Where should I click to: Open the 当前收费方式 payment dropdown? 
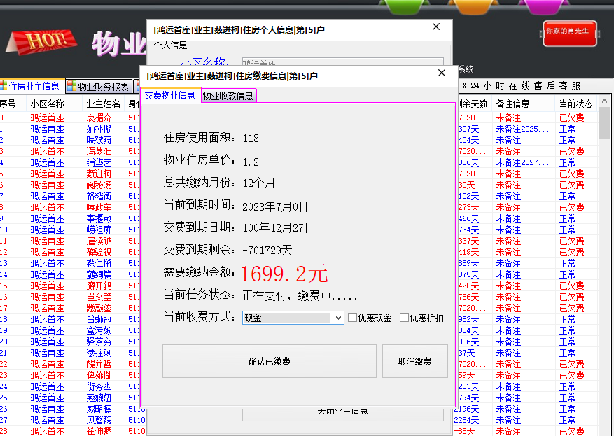tap(338, 318)
